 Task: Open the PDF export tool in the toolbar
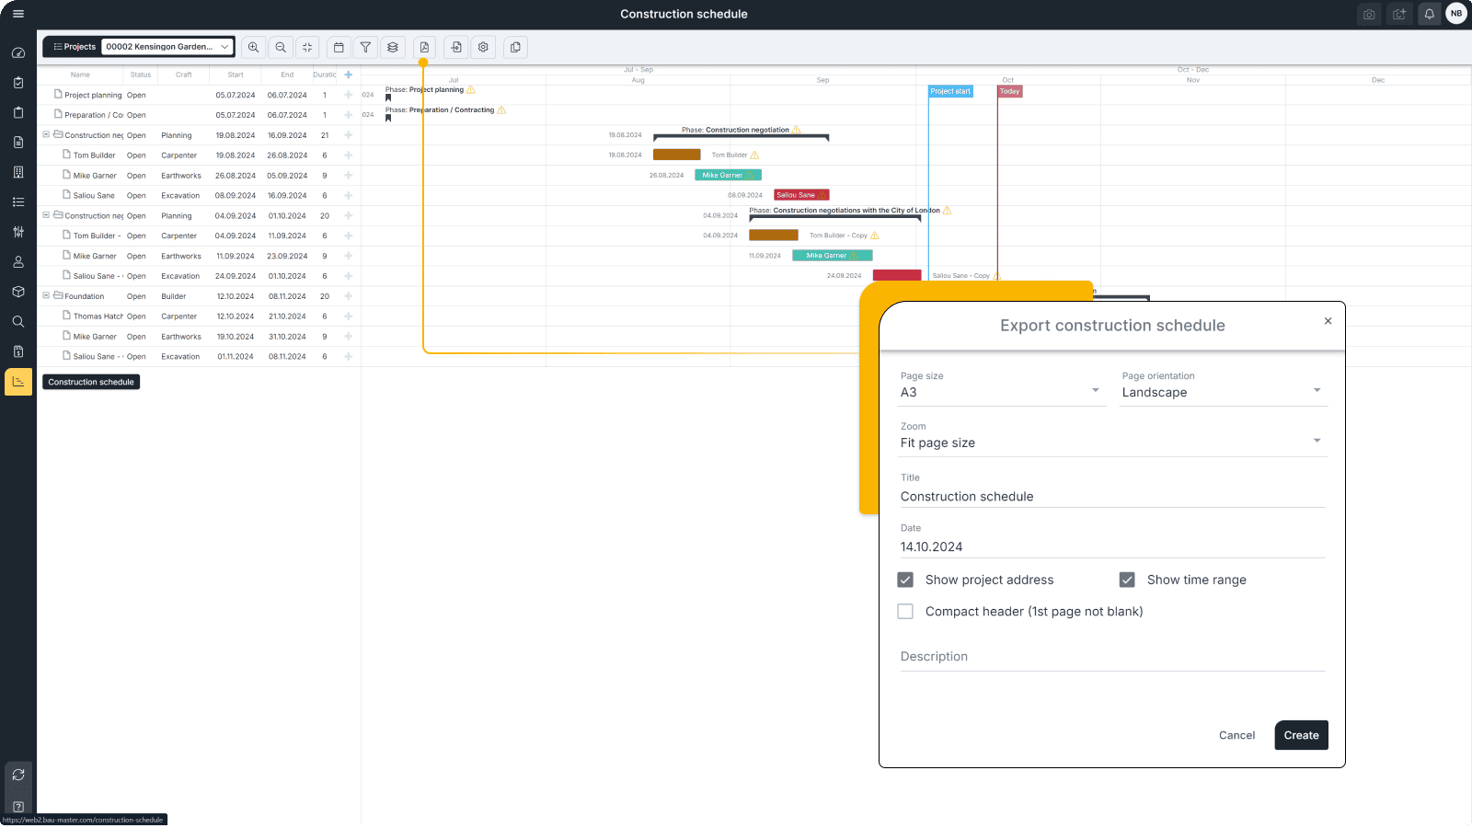tap(424, 47)
